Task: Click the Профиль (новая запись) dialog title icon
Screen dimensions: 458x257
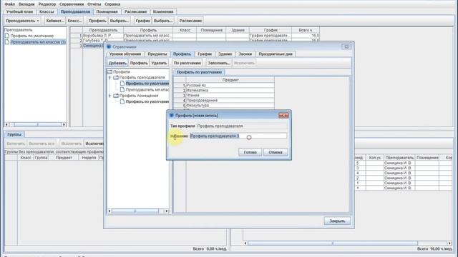Action: (x=172, y=116)
